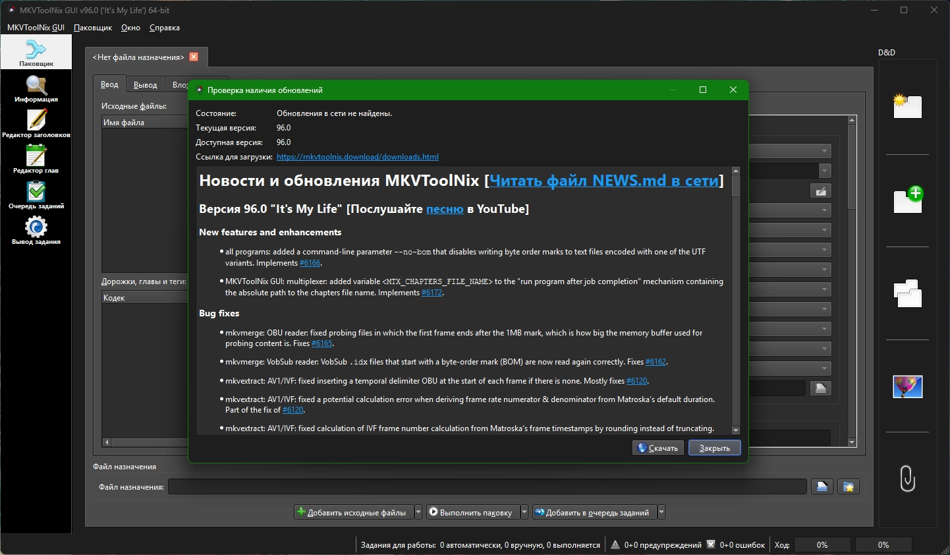The image size is (950, 555).
Task: Open issue link #6162
Action: [656, 362]
